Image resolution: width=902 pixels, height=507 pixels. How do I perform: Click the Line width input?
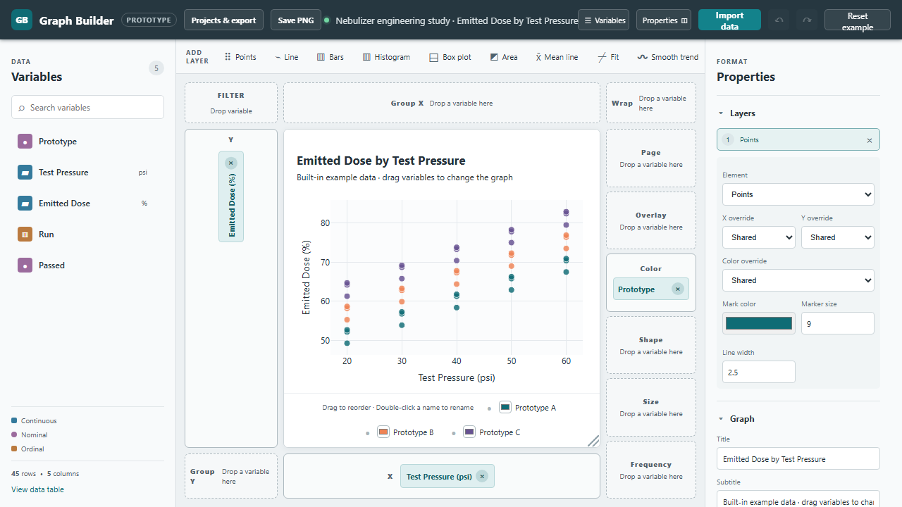point(759,372)
